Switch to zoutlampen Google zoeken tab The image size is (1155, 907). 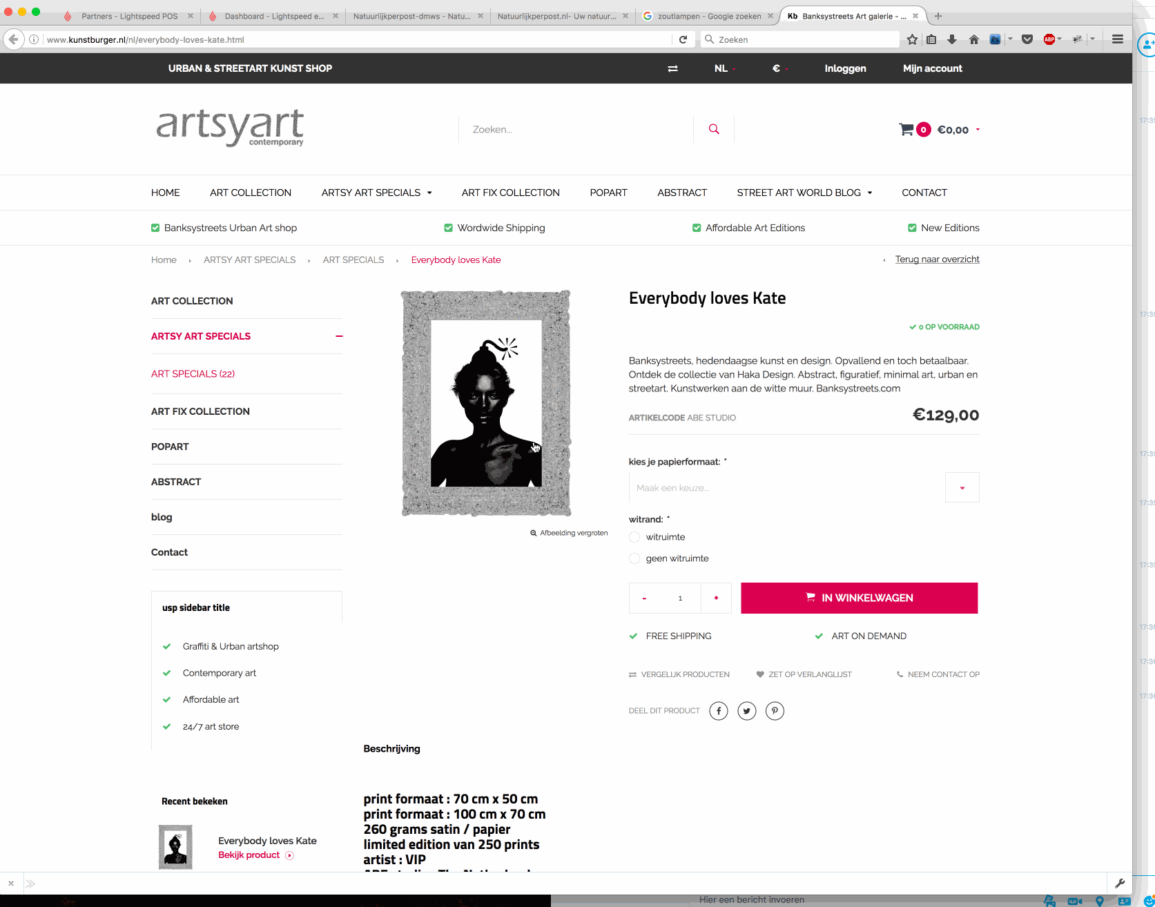click(x=708, y=16)
